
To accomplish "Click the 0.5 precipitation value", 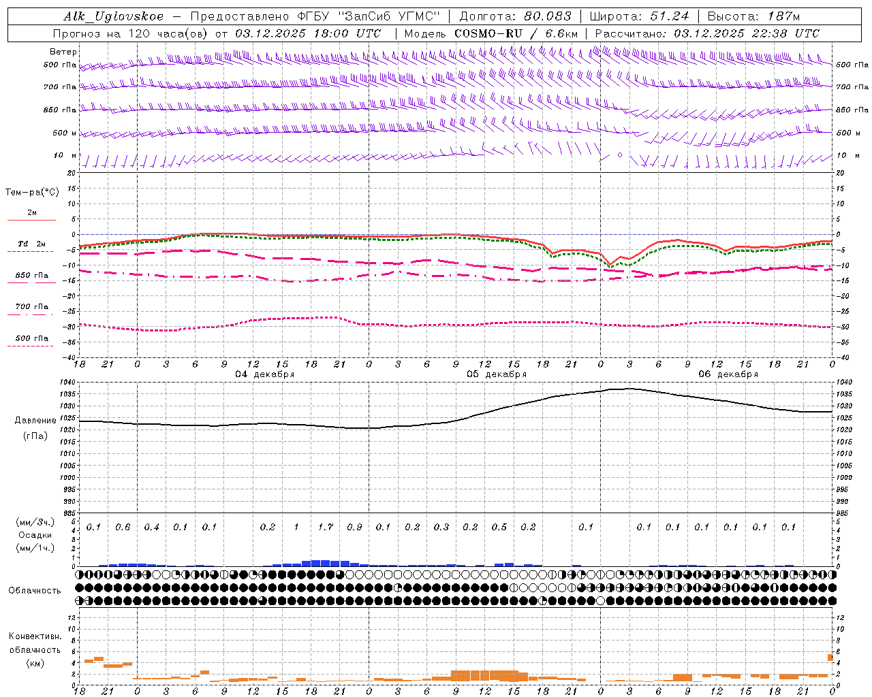I will coord(499,528).
